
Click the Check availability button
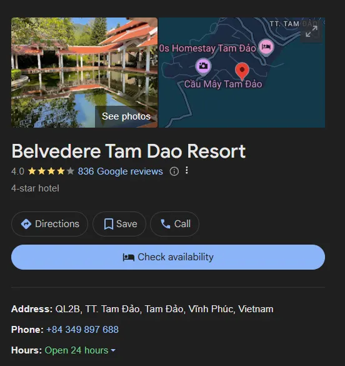pos(168,257)
